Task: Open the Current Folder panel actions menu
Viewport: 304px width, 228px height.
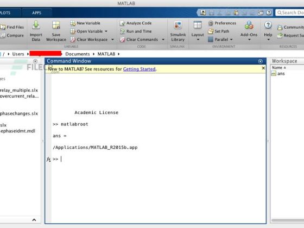Action: tap(35, 61)
